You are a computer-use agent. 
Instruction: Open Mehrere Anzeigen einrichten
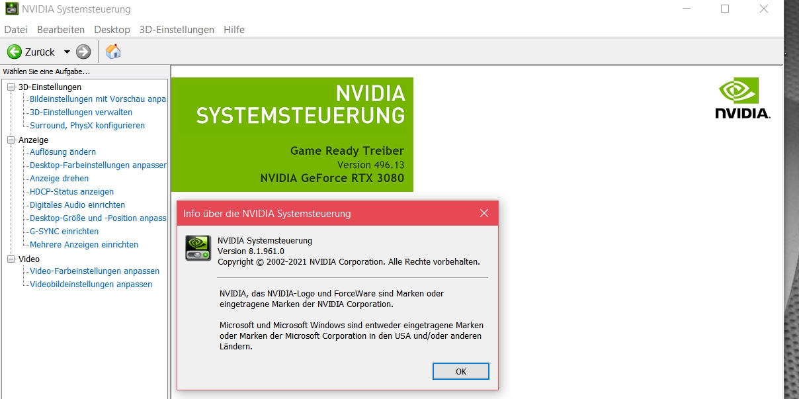point(84,245)
